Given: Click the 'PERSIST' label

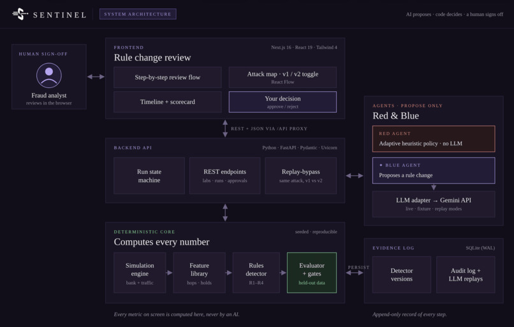Looking at the screenshot, I should click(x=358, y=267).
